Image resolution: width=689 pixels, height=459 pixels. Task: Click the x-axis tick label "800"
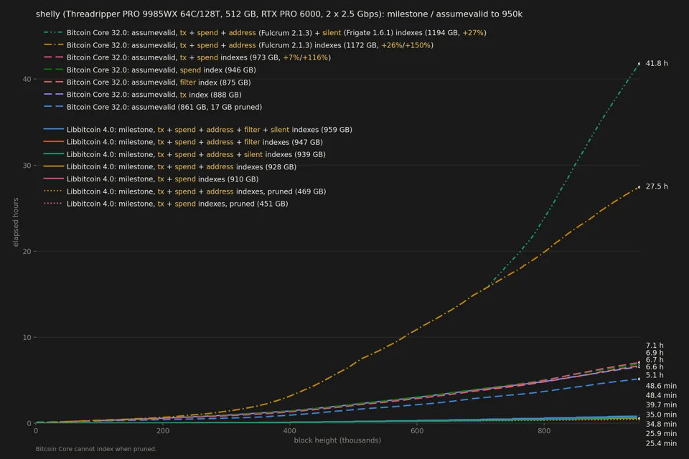544,431
